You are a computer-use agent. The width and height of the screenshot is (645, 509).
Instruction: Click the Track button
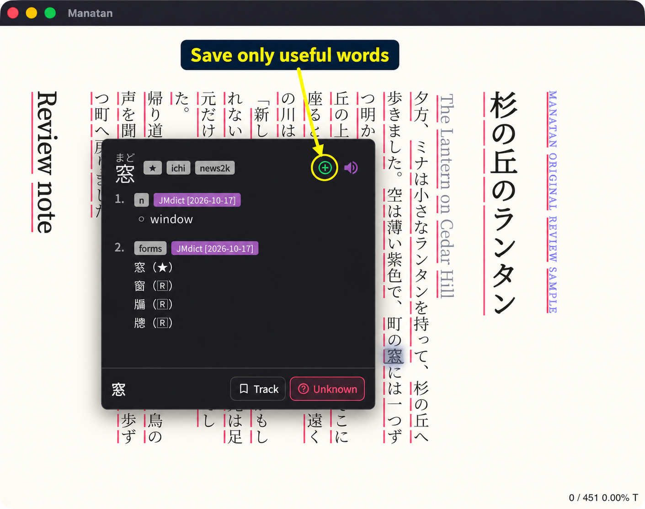click(x=258, y=389)
